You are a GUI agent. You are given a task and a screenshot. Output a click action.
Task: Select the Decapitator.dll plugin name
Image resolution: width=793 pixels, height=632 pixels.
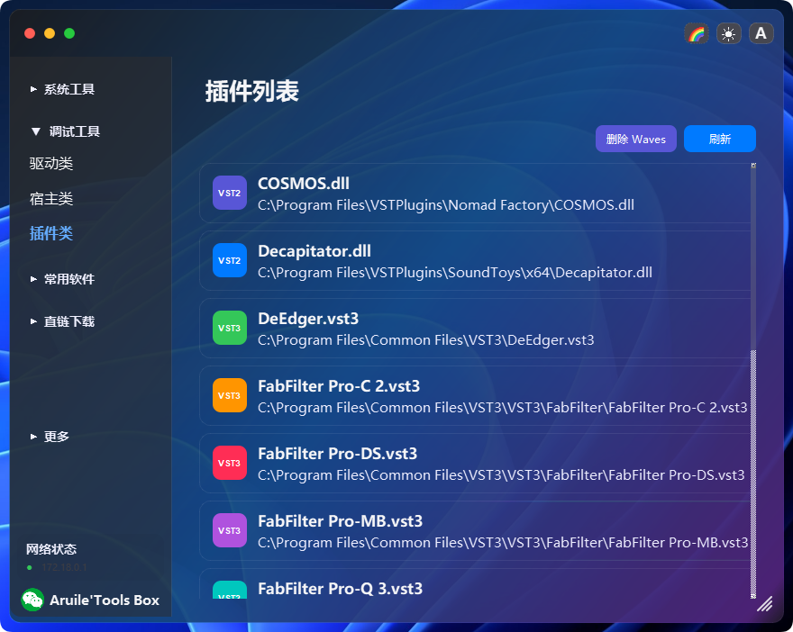314,251
